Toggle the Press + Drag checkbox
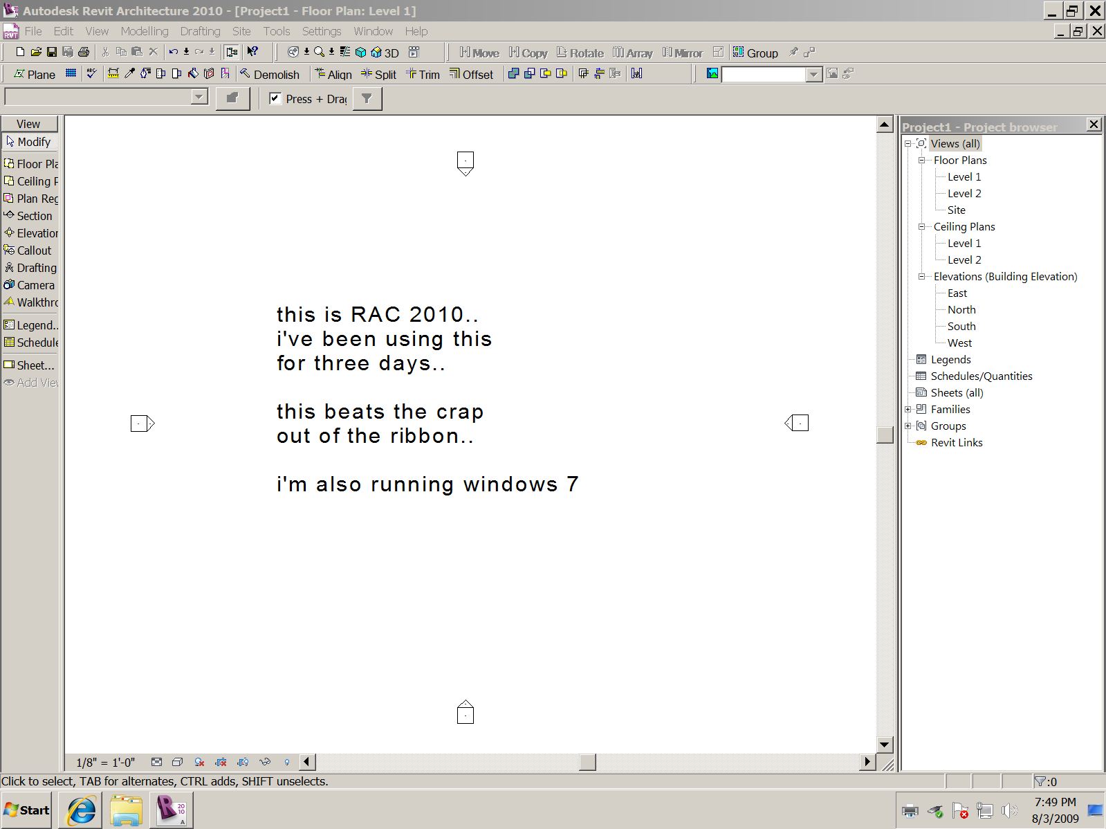 pyautogui.click(x=275, y=98)
